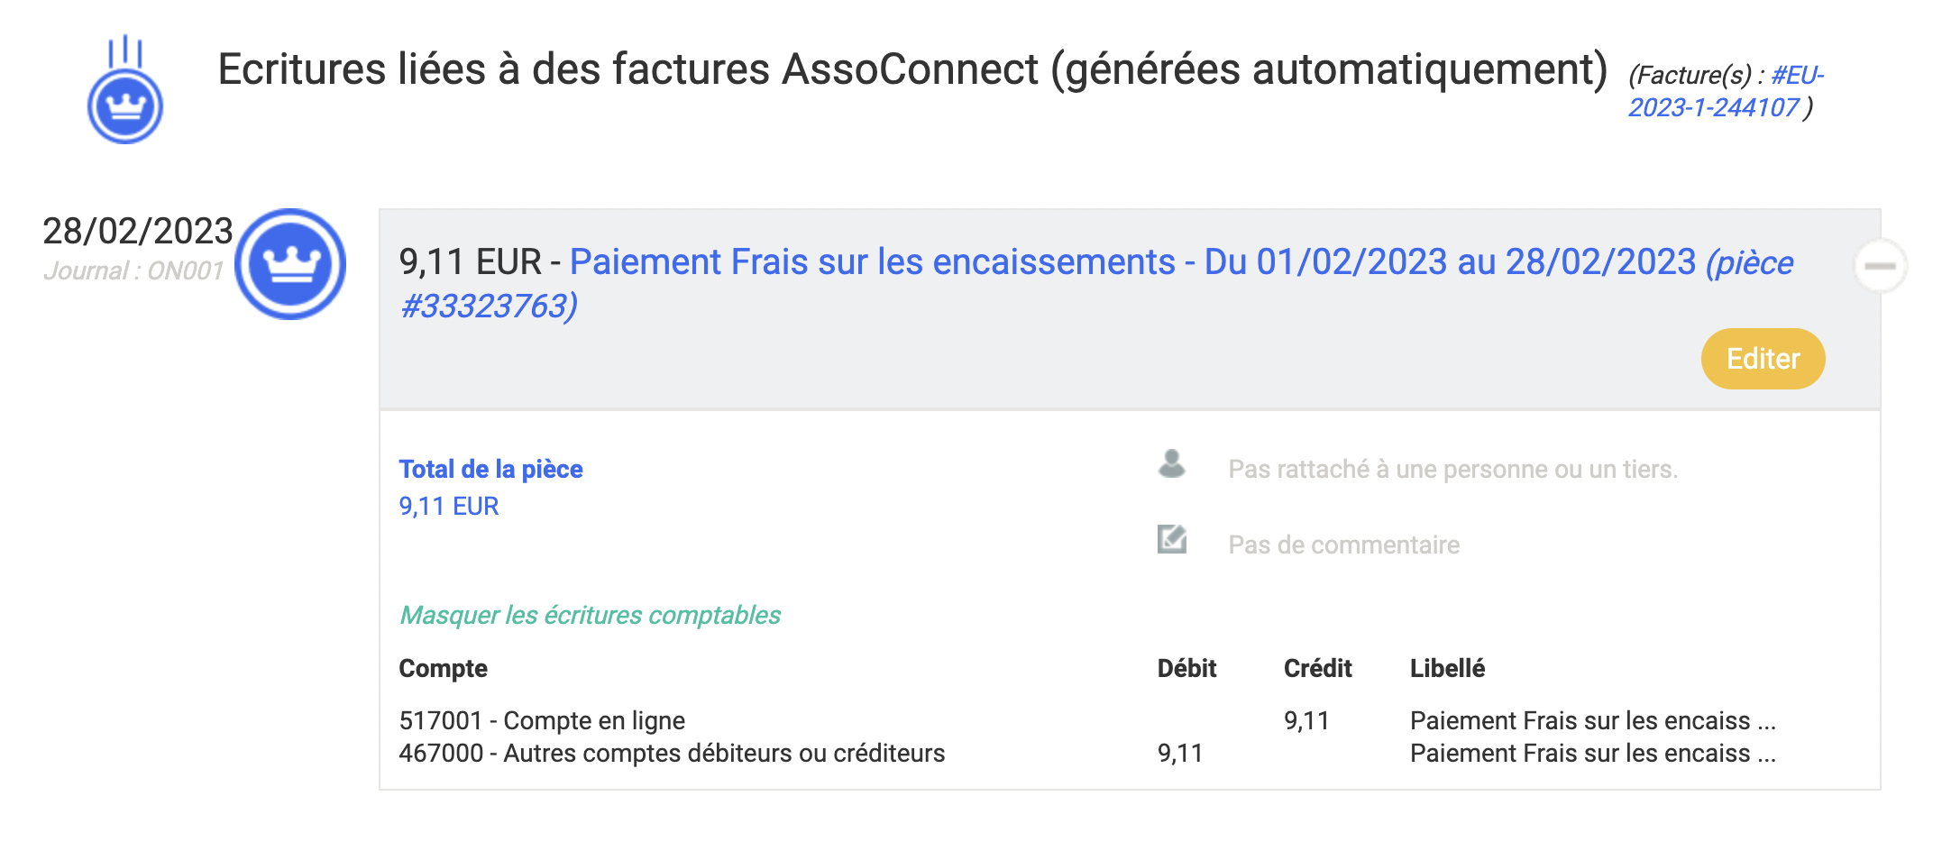Viewport: 1942px width, 842px height.
Task: Click the Compte column header
Action: pos(443,668)
